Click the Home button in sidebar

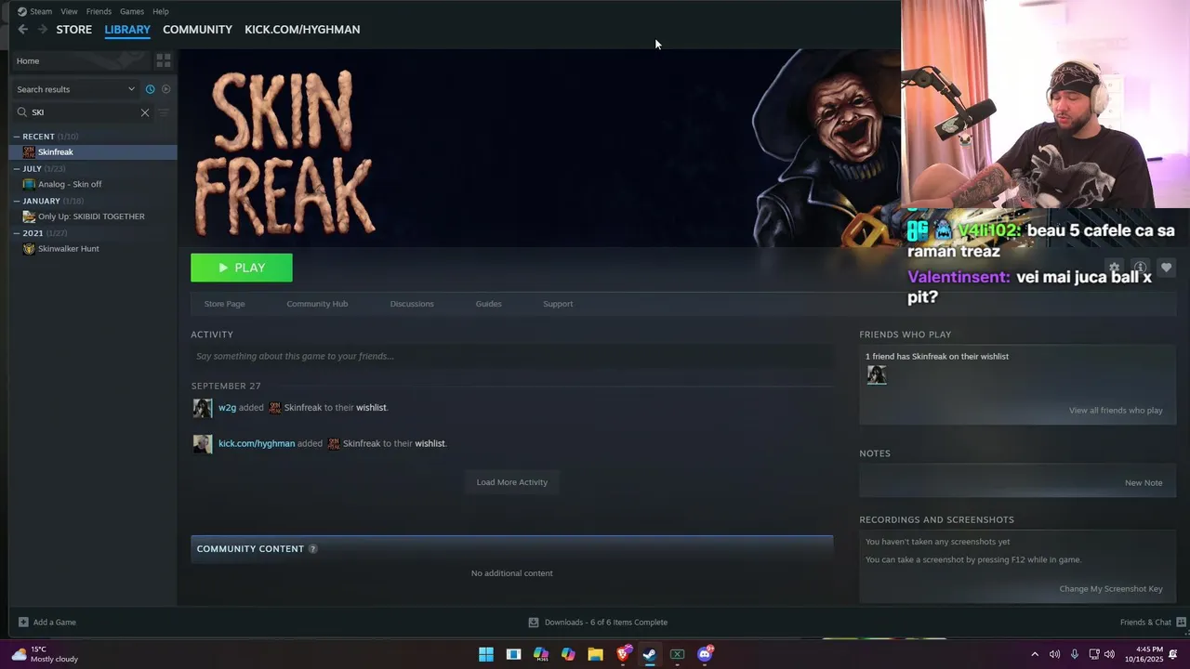coord(79,61)
